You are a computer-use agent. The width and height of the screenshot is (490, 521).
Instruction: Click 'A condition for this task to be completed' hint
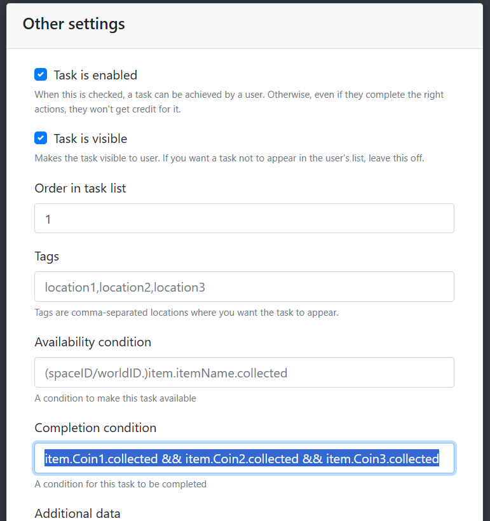tap(120, 484)
